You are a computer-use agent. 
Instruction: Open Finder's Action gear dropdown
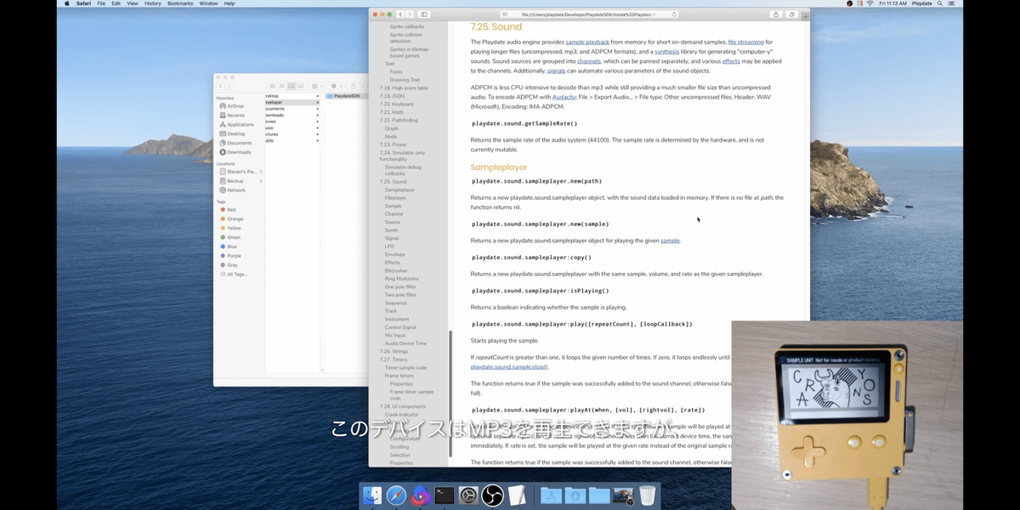coord(337,86)
